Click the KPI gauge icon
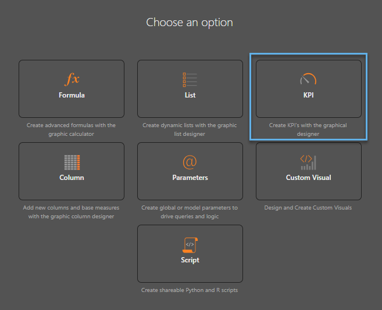The image size is (382, 310). tap(308, 79)
